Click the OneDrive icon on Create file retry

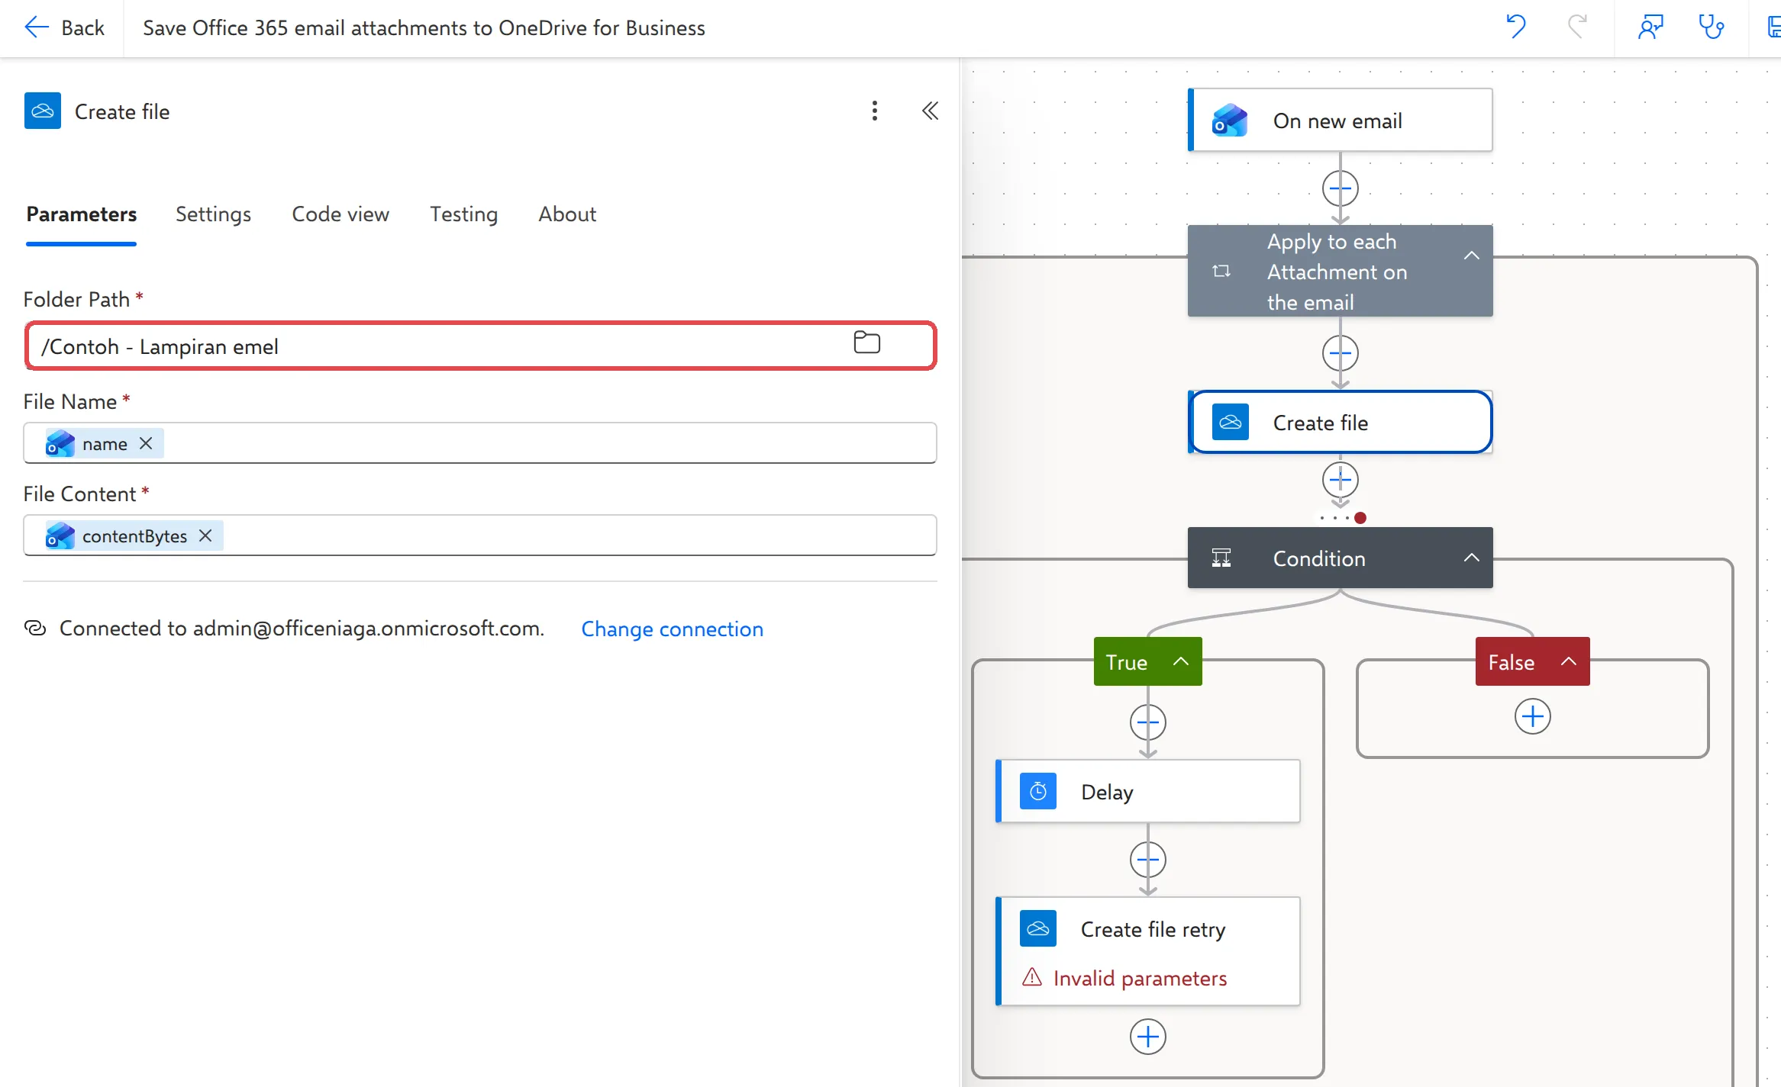(1037, 928)
